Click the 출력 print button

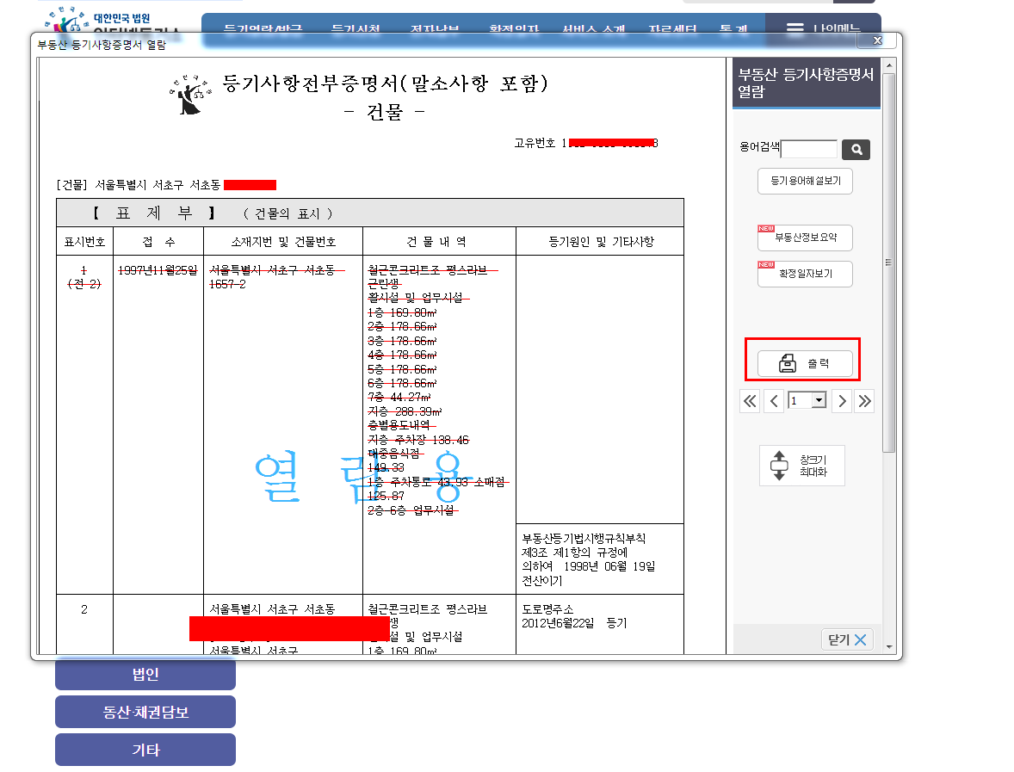(805, 363)
